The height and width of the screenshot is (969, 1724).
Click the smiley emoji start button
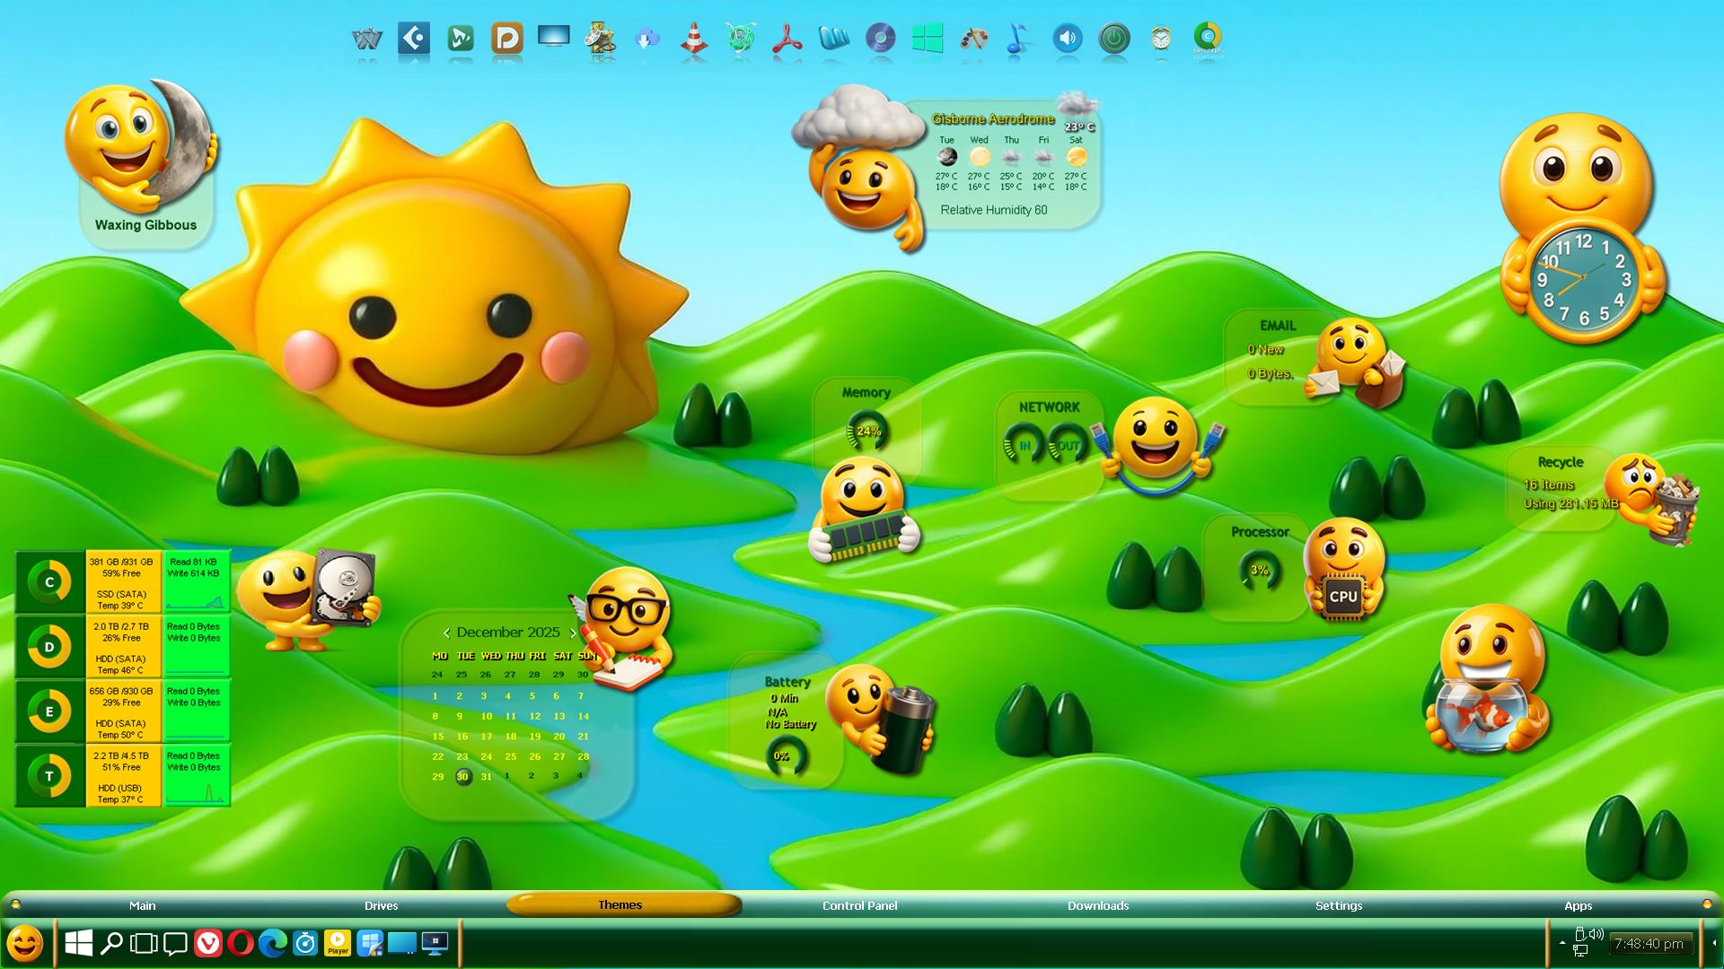point(25,943)
